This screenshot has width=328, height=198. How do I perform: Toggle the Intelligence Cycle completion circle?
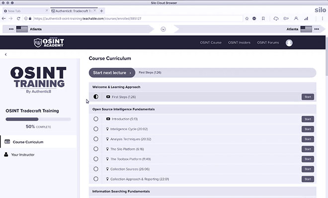(x=96, y=129)
